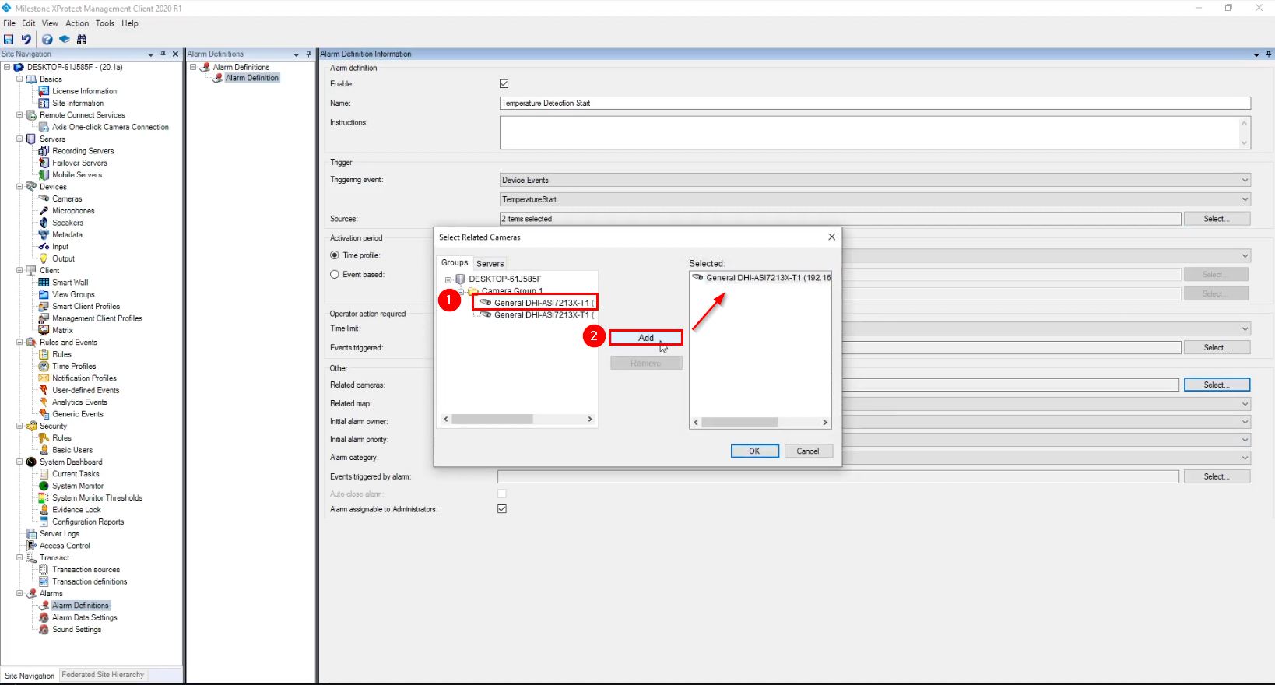Viewport: 1275px width, 685px height.
Task: Click the Undo toolbar icon
Action: 26,39
